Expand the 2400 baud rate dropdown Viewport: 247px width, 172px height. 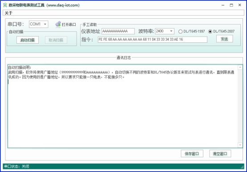[x=171, y=31]
